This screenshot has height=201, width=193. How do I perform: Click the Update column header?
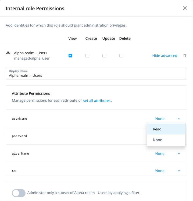click(x=109, y=38)
